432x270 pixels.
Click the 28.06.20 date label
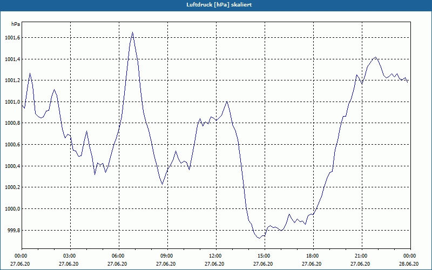(x=409, y=264)
